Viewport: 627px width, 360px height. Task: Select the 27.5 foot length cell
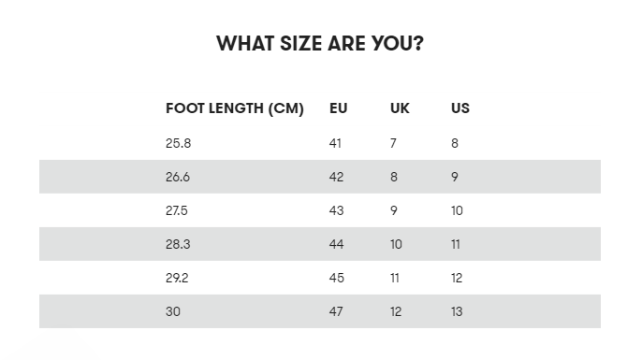(x=176, y=210)
